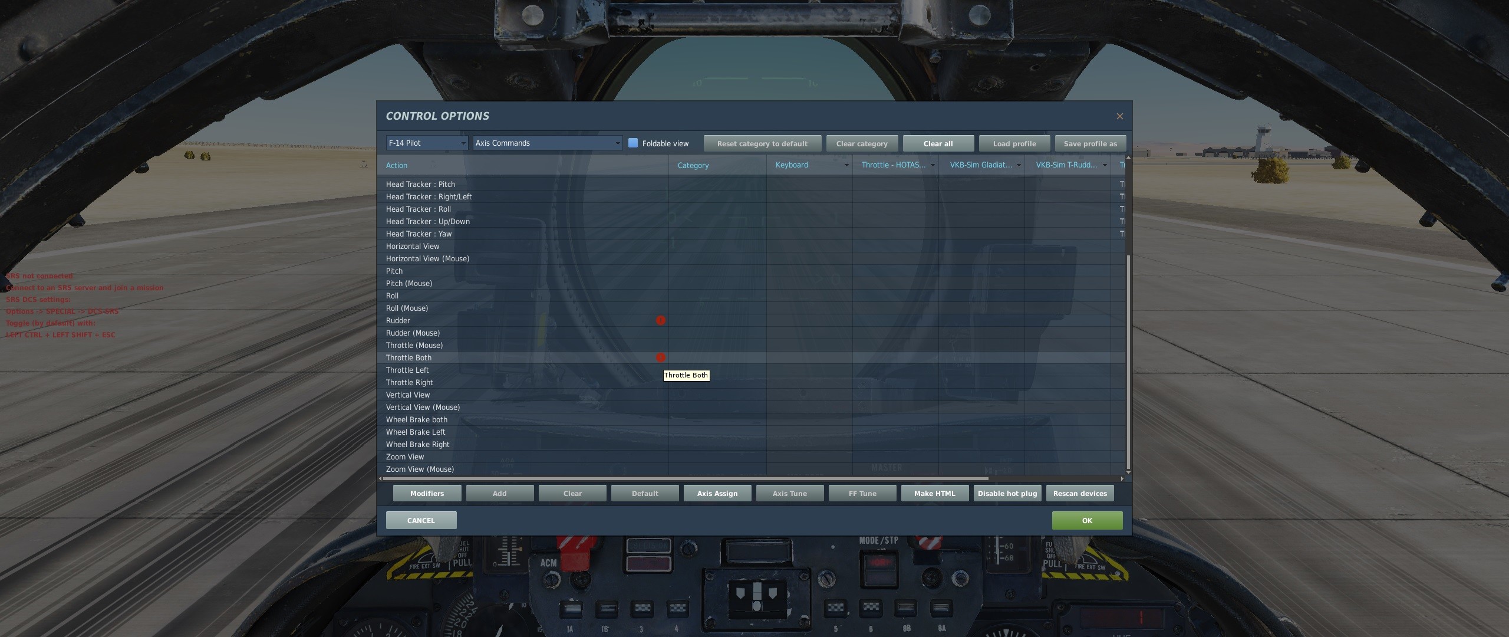The height and width of the screenshot is (637, 1509).
Task: Open the VKB-Sim T-Rudder column dropdown arrow
Action: (x=1105, y=165)
